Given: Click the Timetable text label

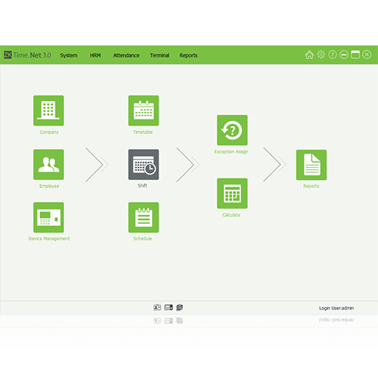Looking at the screenshot, I should click(x=143, y=132).
